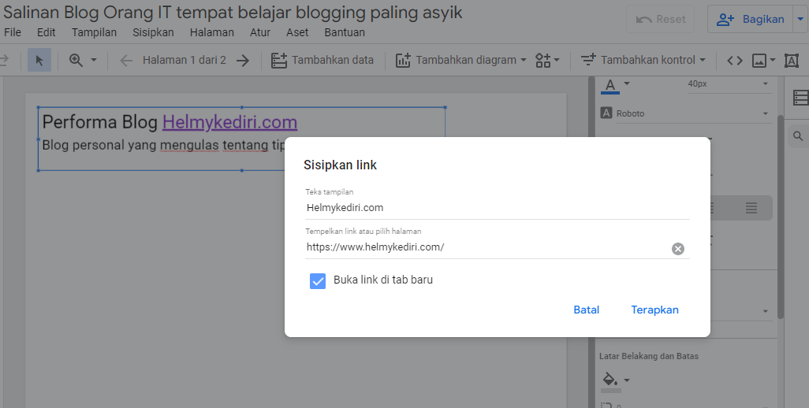Open community visualizations and components icon
Screen dimensions: 809x408
coord(547,61)
